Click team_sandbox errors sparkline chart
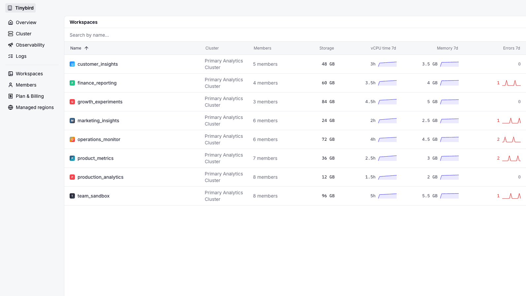Viewport: 526px width, 296px height. [x=511, y=196]
